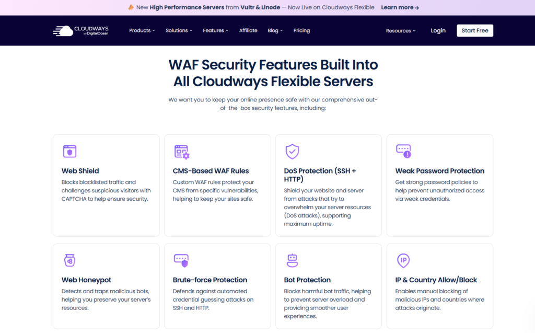Click the Web Shield card heading

[x=80, y=171]
